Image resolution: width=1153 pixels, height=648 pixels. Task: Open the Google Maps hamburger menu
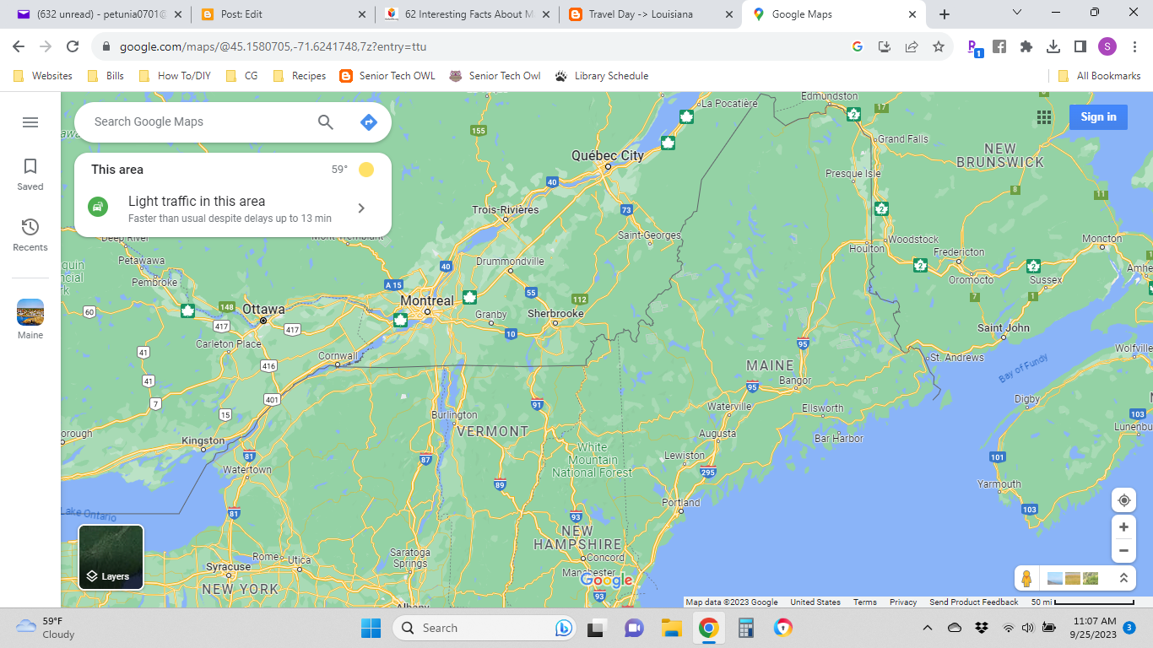pos(30,122)
